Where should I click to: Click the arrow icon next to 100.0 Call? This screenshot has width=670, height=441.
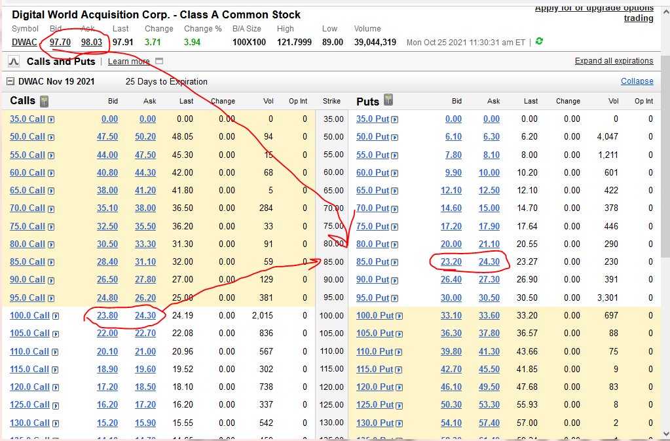56,316
